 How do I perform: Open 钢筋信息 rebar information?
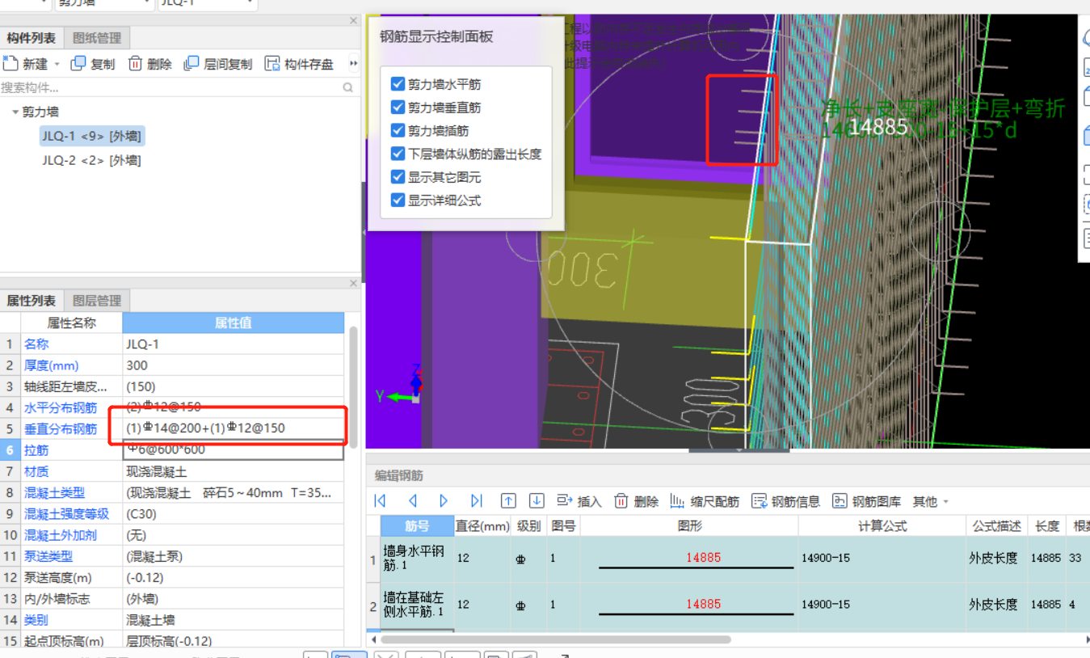(x=785, y=501)
